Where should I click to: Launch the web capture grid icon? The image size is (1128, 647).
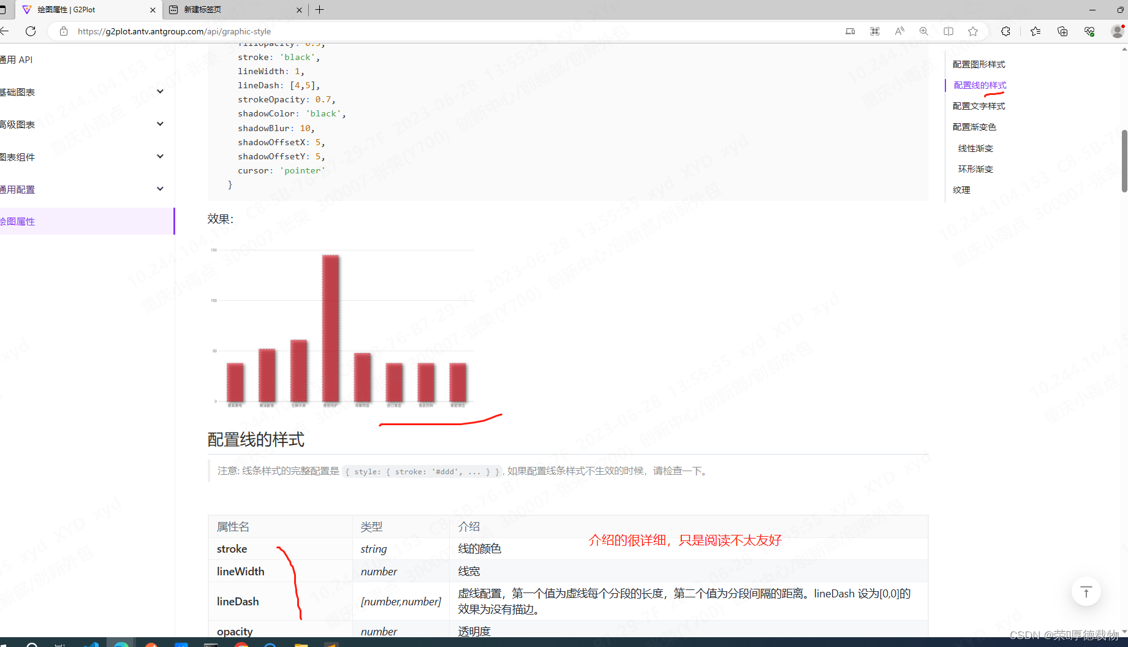click(x=875, y=31)
